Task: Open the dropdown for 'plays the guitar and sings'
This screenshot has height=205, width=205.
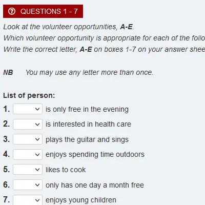Action: click(28, 139)
